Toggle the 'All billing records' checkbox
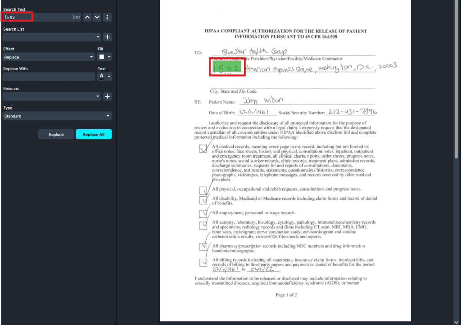The width and height of the screenshot is (461, 325). coord(203,262)
